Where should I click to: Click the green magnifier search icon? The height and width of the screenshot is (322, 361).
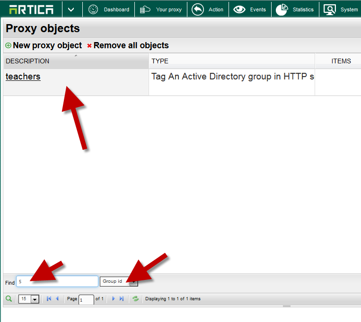pyautogui.click(x=9, y=298)
